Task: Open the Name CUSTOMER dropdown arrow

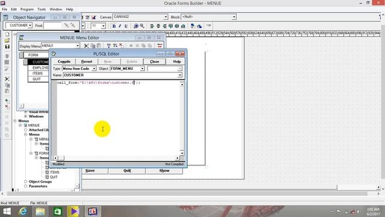Action: click(180, 75)
